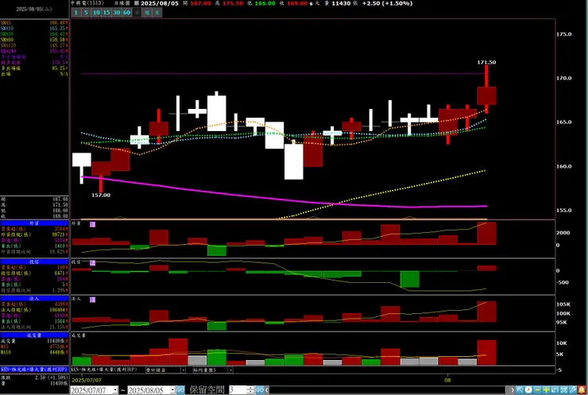Switch to the 15-minute timeframe button
This screenshot has height=395, width=588.
tap(106, 13)
